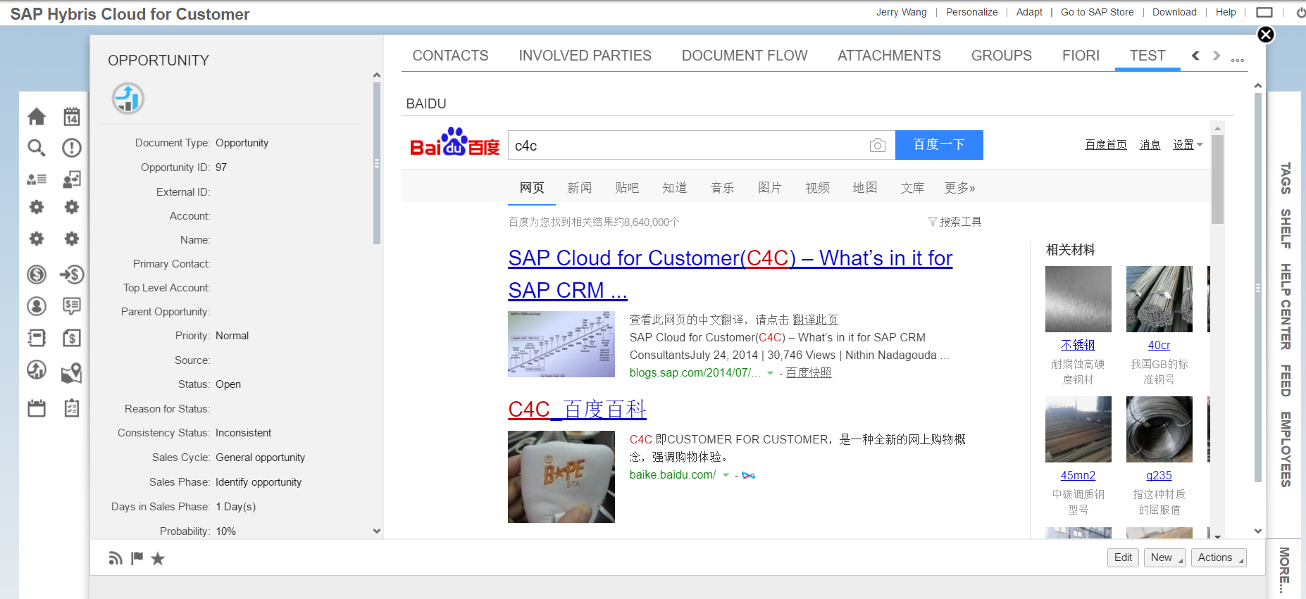Viewport: 1306px width, 599px height.
Task: Open the FEED side panel
Action: pyautogui.click(x=1286, y=380)
